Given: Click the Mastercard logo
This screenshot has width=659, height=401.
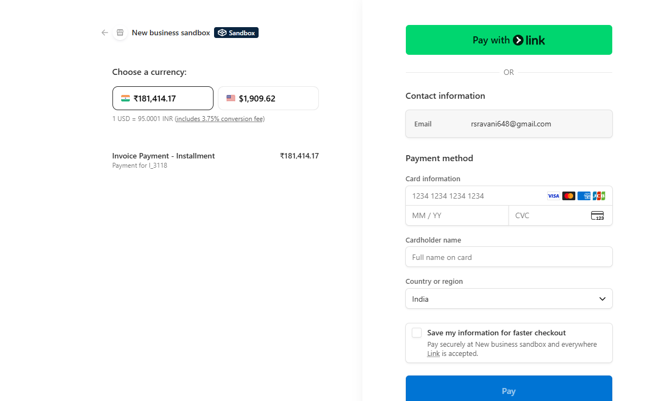Looking at the screenshot, I should point(568,196).
